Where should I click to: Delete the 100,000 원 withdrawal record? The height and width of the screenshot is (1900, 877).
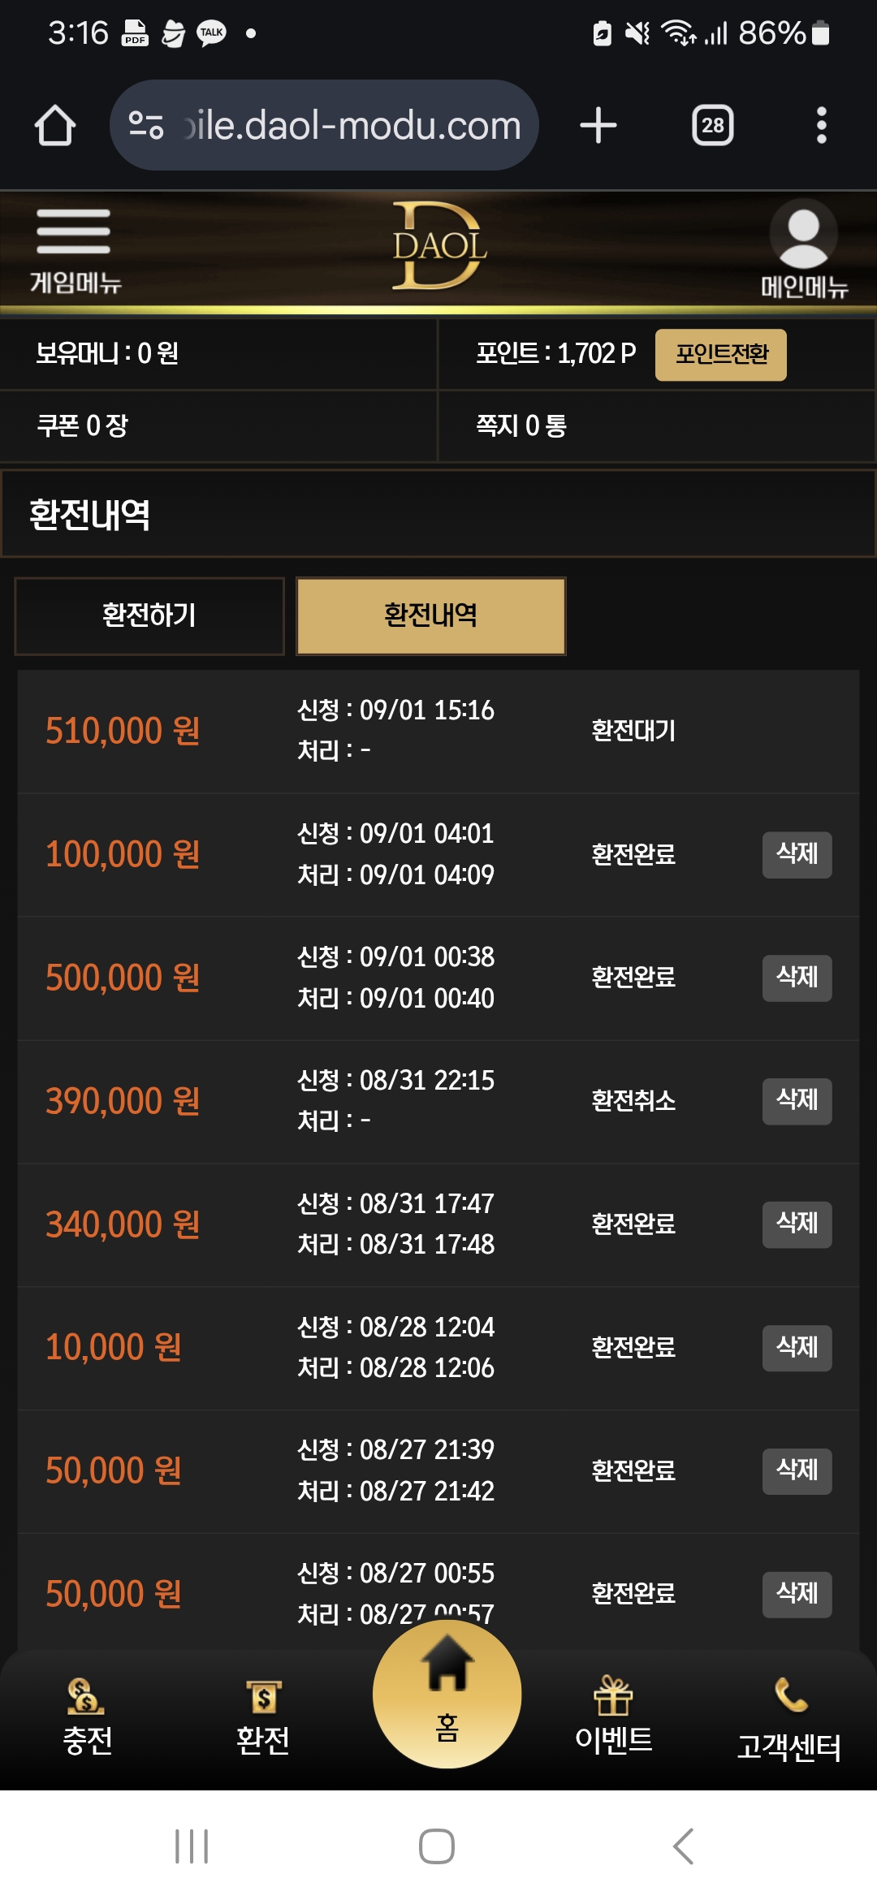click(797, 854)
